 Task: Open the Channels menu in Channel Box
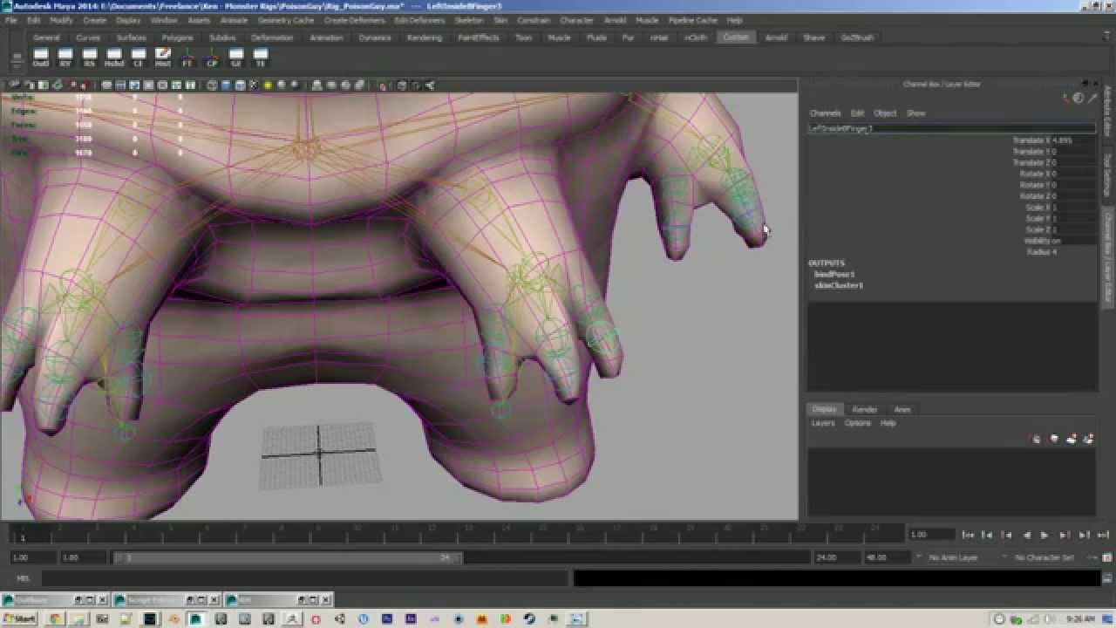(x=825, y=113)
